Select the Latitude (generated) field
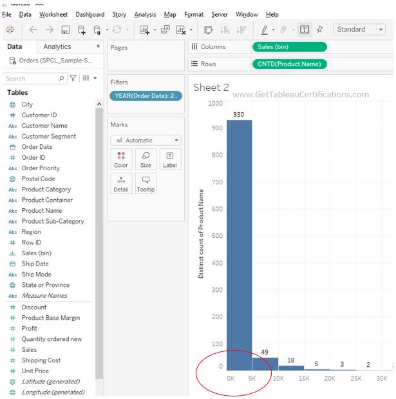The width and height of the screenshot is (396, 399). [x=51, y=382]
